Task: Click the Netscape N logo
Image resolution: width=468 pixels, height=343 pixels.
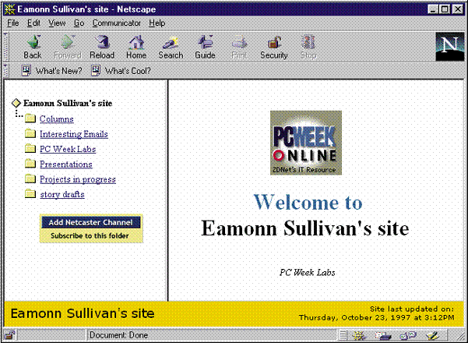Action: click(x=450, y=47)
